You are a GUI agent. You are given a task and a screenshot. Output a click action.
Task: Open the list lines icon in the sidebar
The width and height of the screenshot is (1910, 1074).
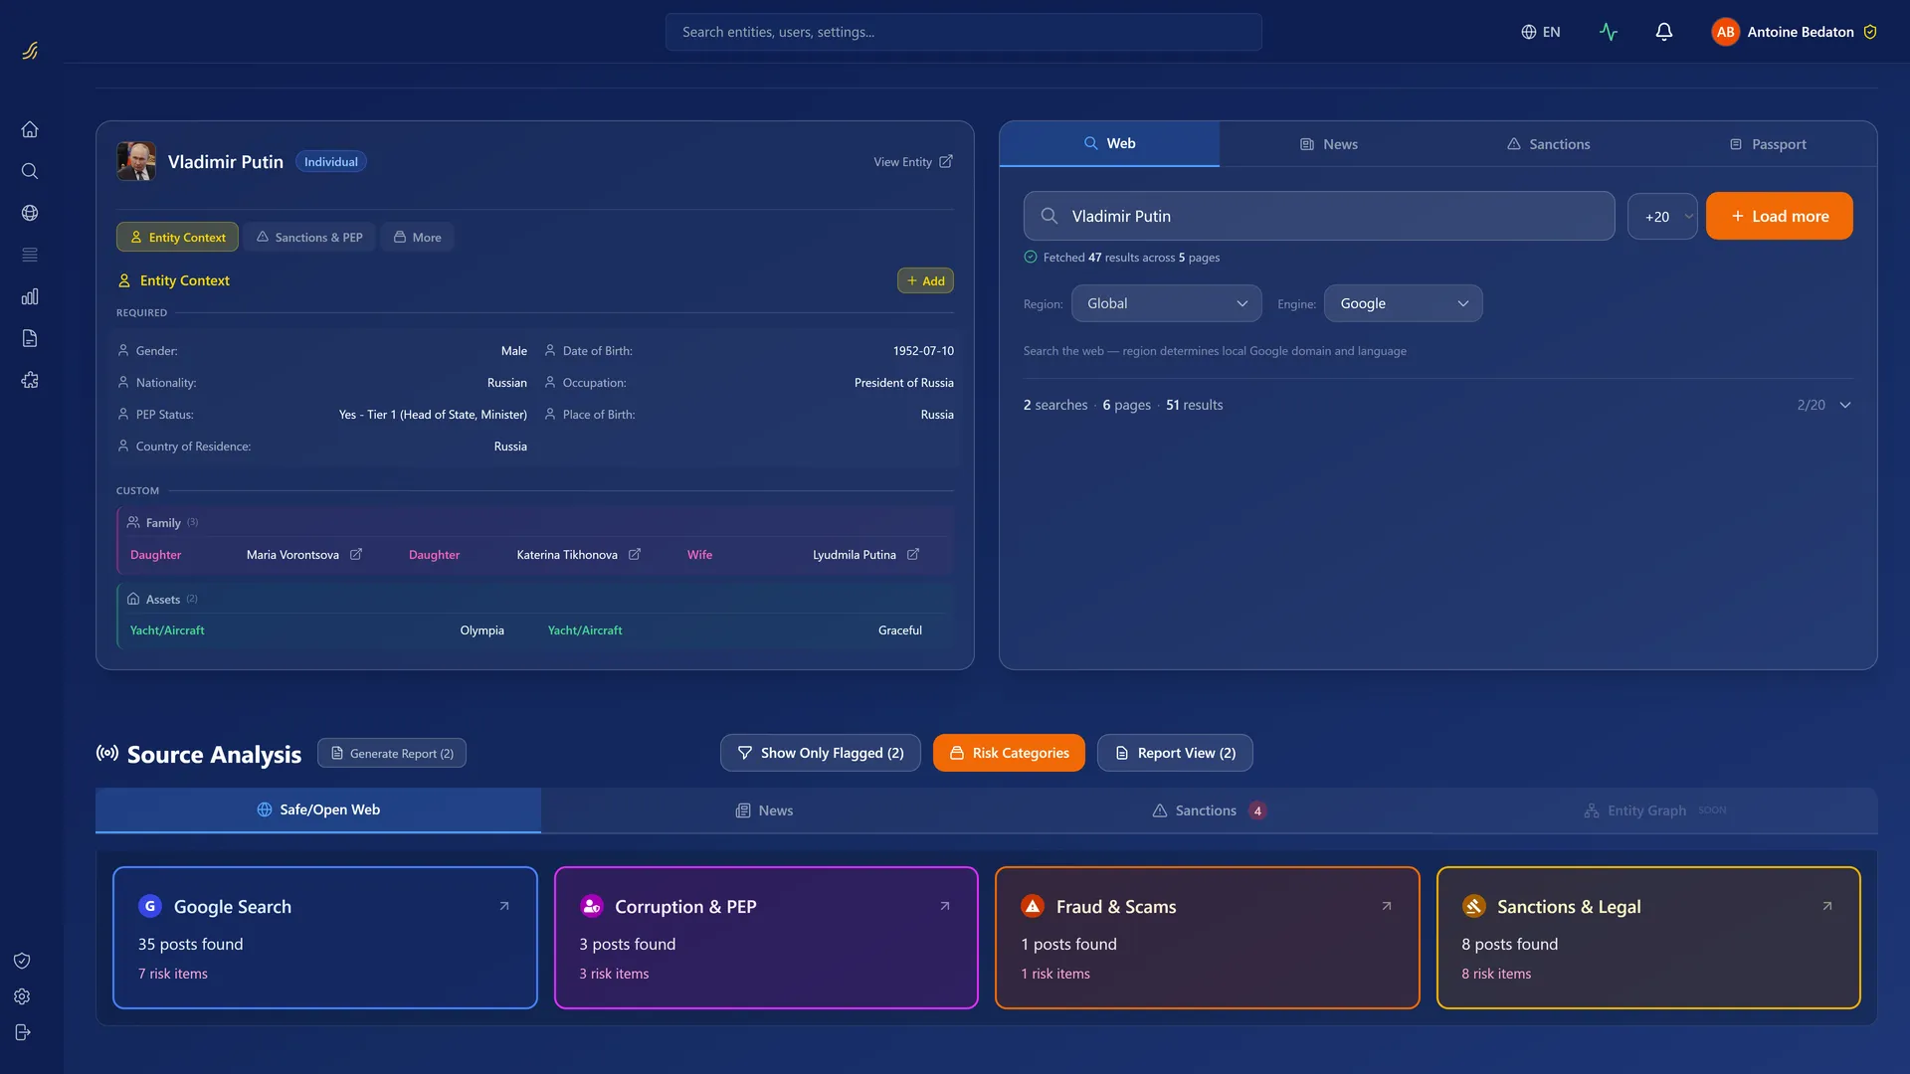pos(30,255)
